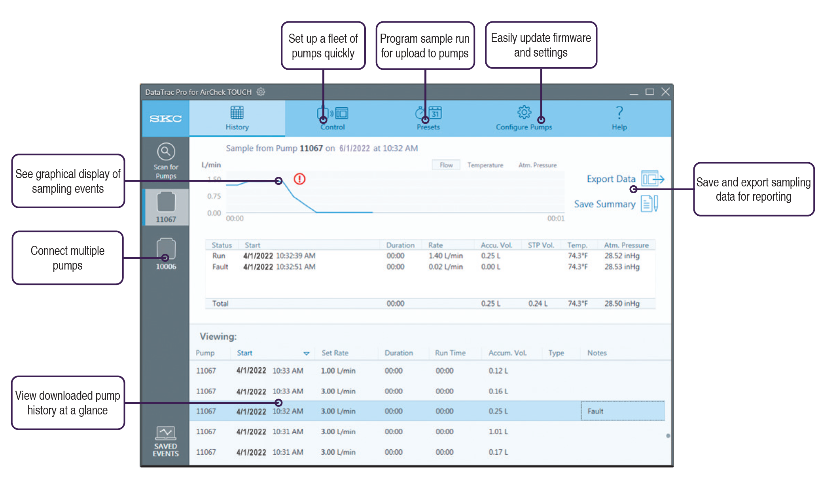Open the Help tab

pos(619,118)
